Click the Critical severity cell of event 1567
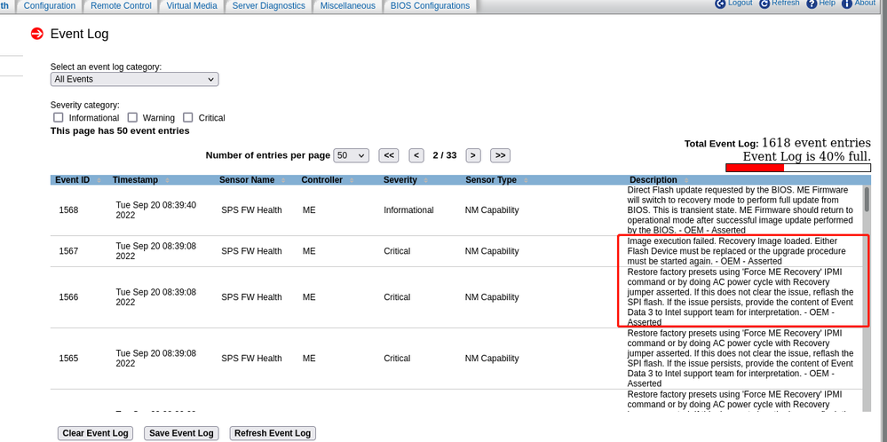This screenshot has width=887, height=442. (397, 251)
